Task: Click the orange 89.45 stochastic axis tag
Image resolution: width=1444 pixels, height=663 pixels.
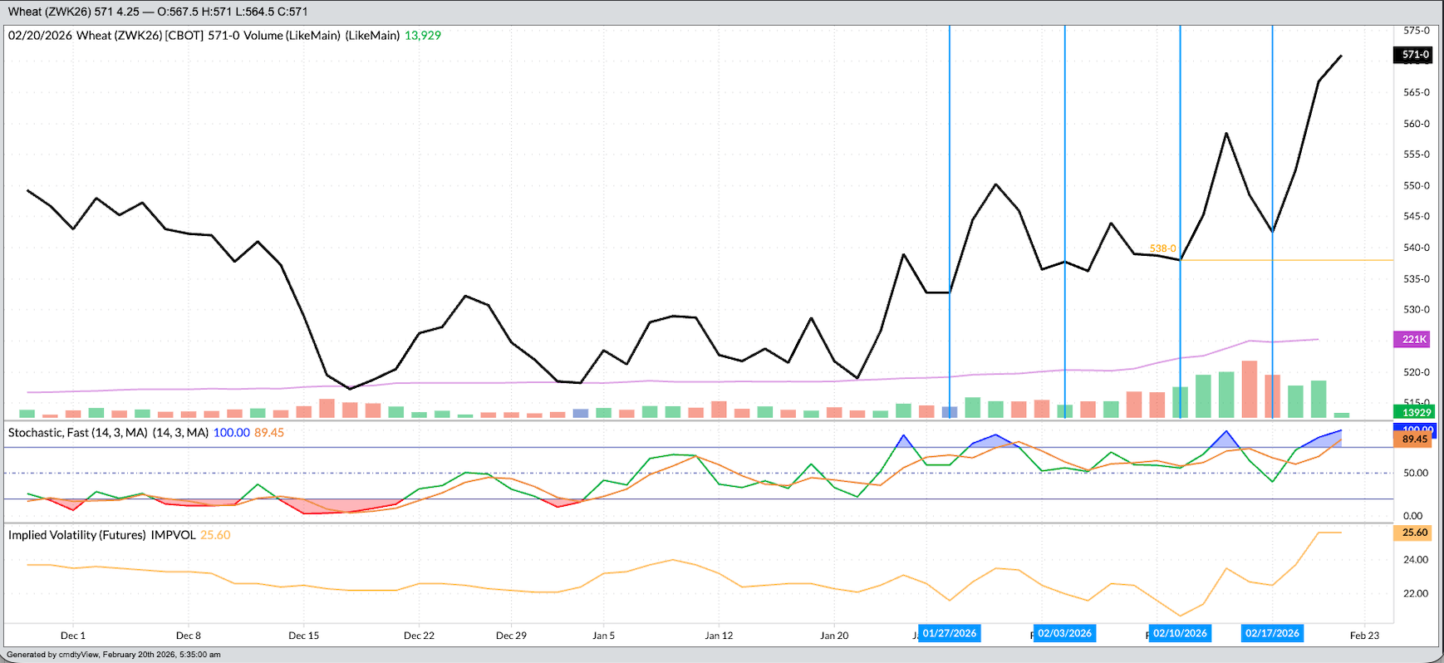Action: pos(1414,440)
